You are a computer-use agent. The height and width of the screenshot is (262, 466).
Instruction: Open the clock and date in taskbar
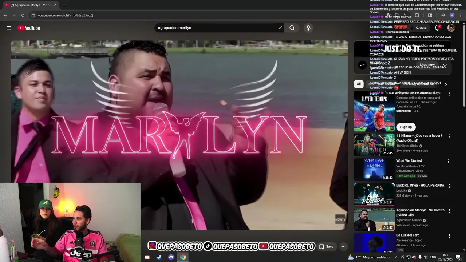click(x=445, y=257)
